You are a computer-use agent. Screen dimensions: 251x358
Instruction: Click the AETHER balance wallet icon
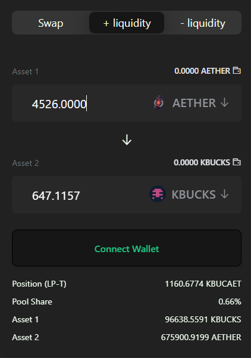coord(237,70)
